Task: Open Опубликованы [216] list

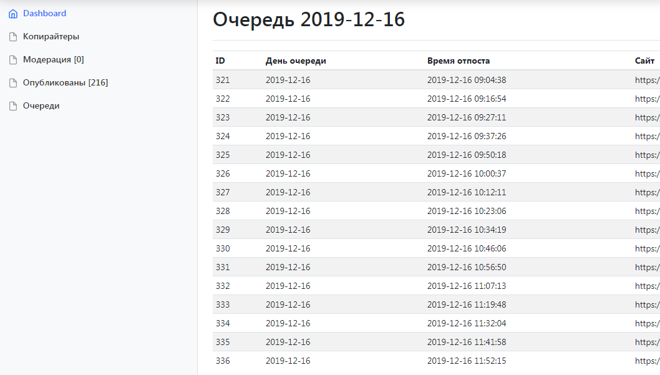Action: (66, 83)
